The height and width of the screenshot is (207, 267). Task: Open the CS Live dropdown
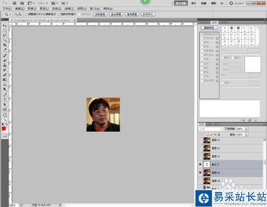coord(236,3)
